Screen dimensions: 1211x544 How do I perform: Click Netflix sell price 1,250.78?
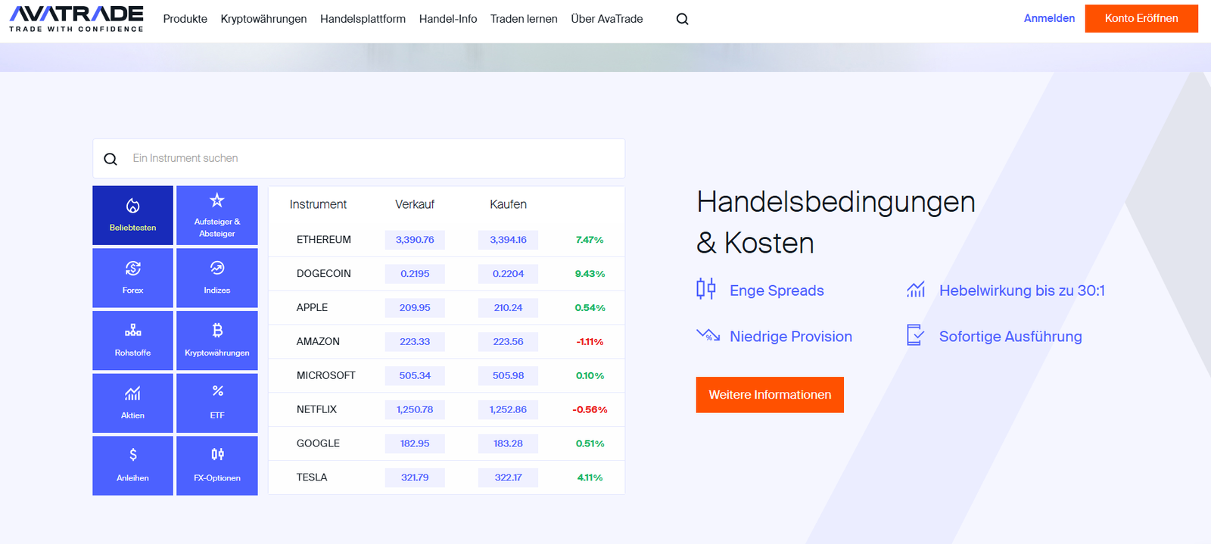(415, 410)
